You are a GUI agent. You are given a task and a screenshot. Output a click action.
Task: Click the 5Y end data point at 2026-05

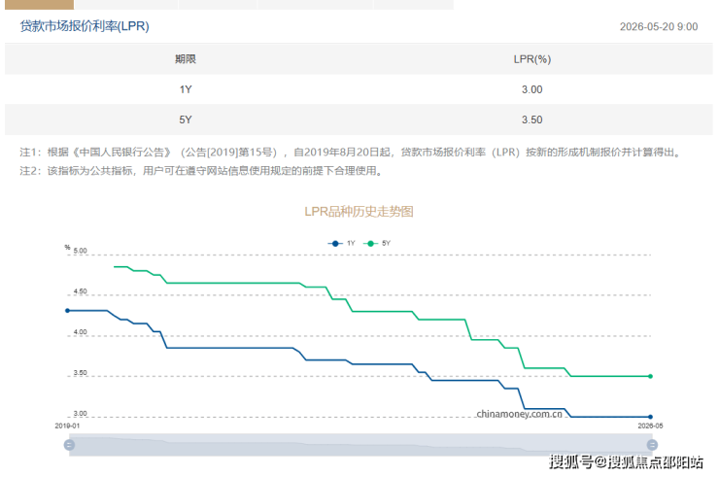[651, 377]
